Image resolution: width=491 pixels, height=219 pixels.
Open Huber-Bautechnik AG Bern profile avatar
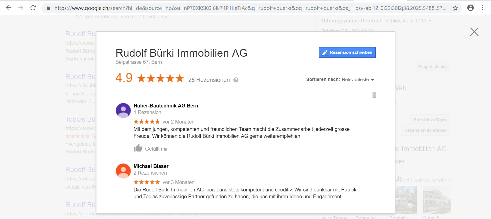point(123,111)
